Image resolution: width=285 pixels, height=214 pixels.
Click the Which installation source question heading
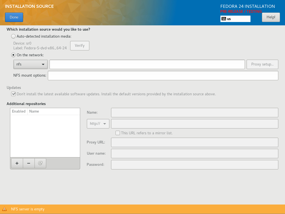coord(48,30)
